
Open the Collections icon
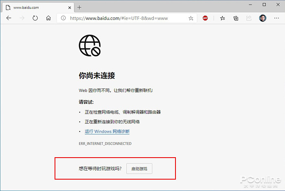tap(236, 18)
